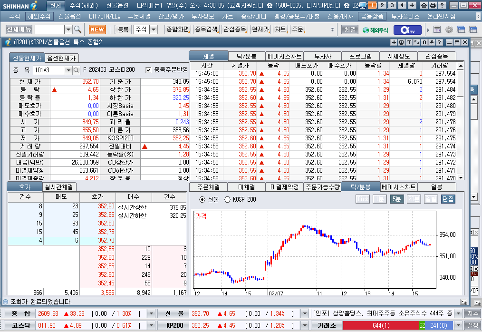
Task: Switch to the 옵션현재가 tab
Action: coord(61,58)
